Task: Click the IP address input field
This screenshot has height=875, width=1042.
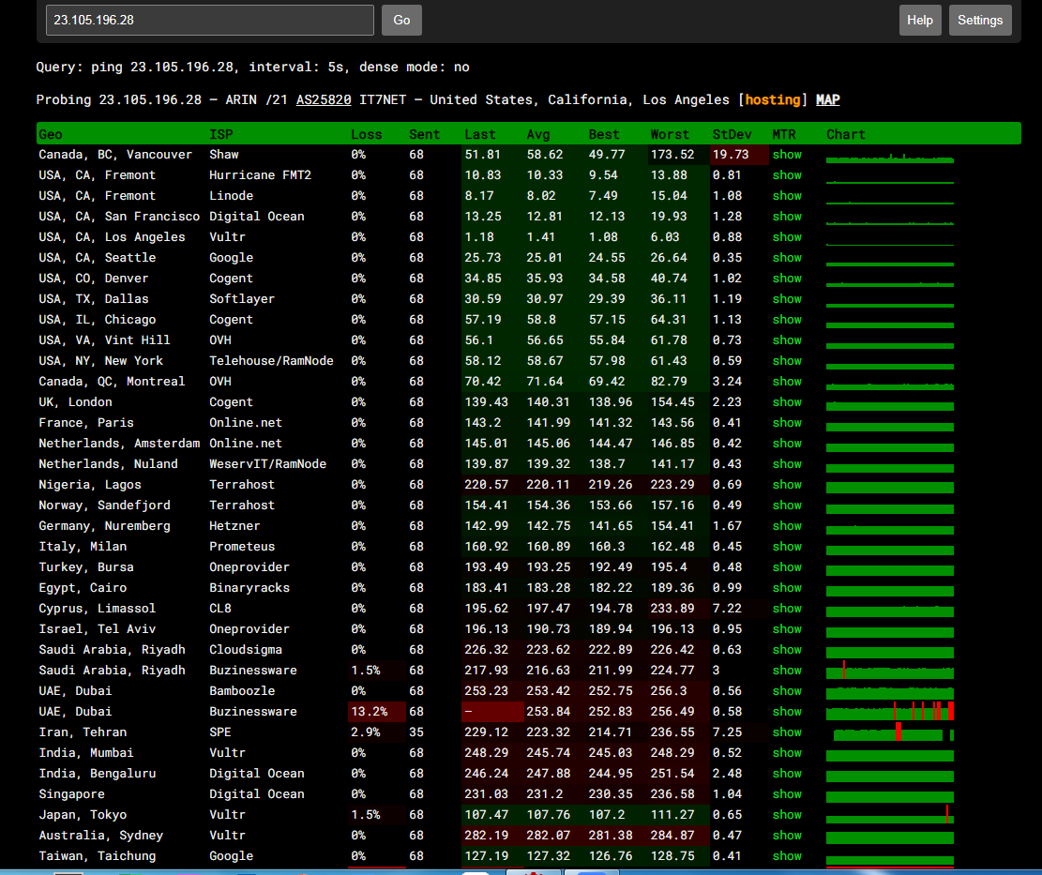Action: (210, 20)
